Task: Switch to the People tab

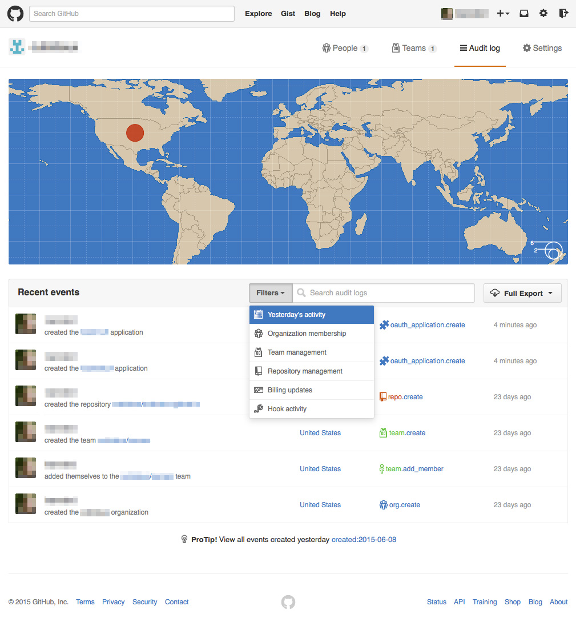Action: [345, 49]
